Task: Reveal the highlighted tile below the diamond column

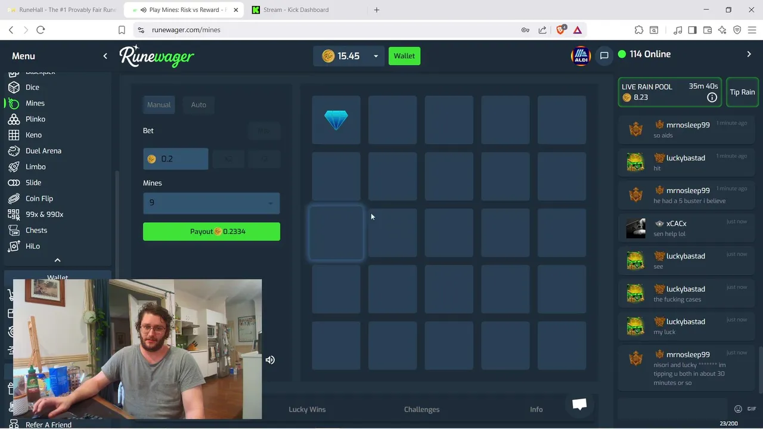Action: tap(336, 233)
